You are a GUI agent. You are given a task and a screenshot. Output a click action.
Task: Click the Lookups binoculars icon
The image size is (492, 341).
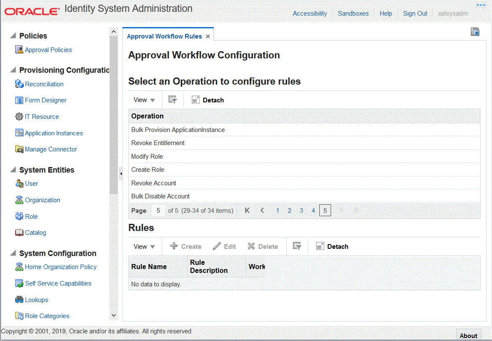[19, 300]
